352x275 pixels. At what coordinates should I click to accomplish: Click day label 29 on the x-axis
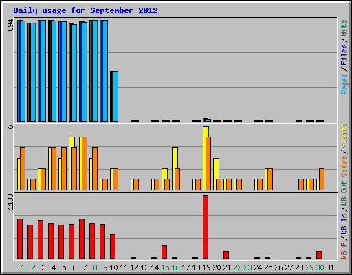click(x=309, y=267)
